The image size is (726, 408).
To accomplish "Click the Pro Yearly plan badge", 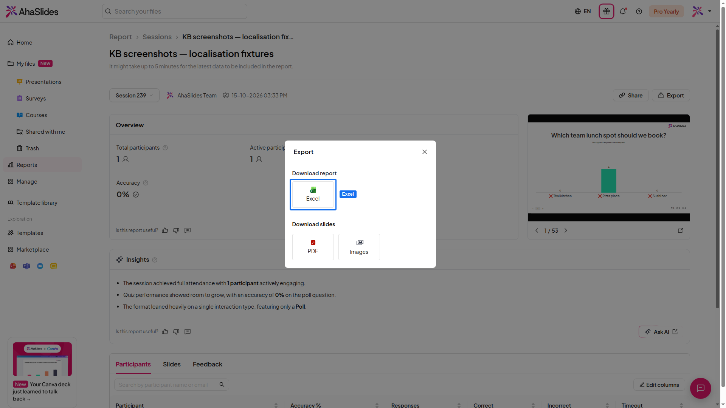I will pos(666,11).
